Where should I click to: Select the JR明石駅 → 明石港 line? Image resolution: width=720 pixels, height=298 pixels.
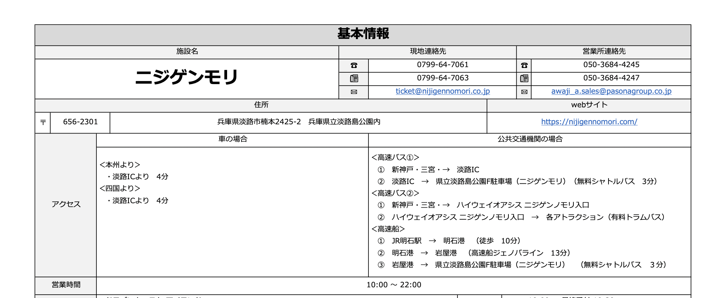[x=449, y=241]
